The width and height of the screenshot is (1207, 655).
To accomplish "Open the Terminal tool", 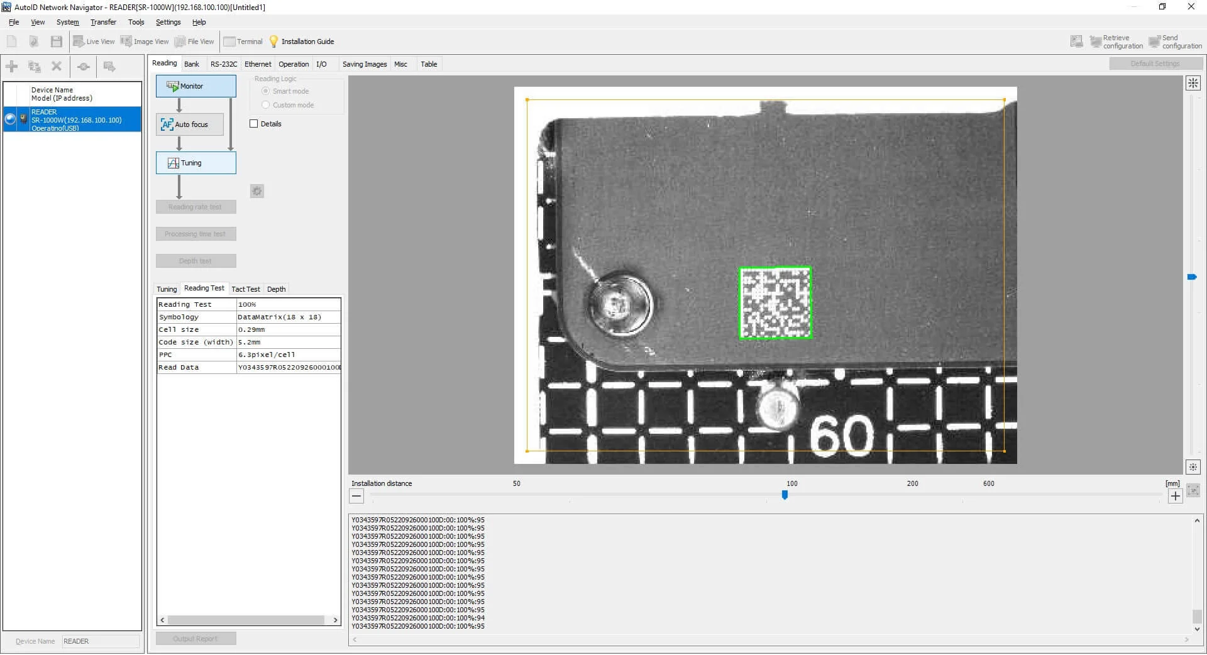I will 243,41.
